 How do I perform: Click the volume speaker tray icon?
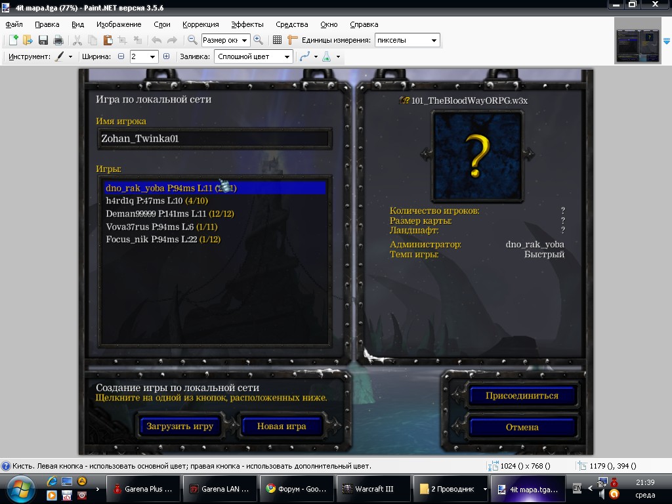[x=602, y=495]
